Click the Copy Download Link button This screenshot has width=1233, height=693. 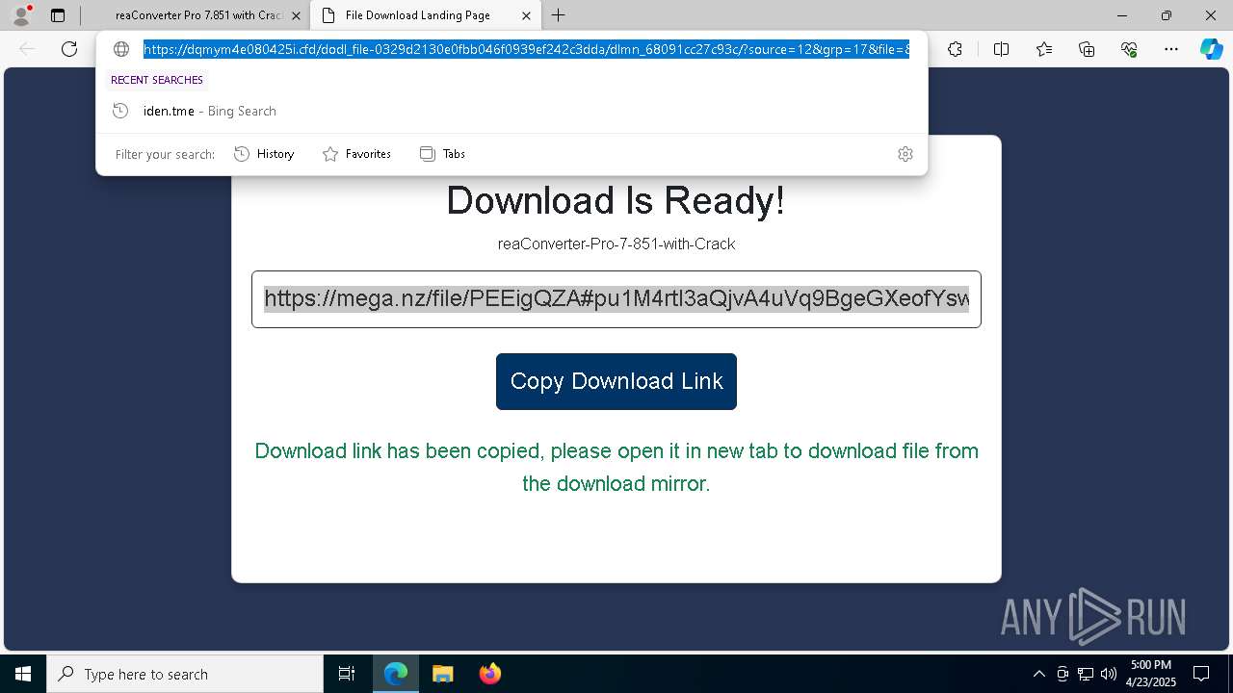click(x=616, y=381)
